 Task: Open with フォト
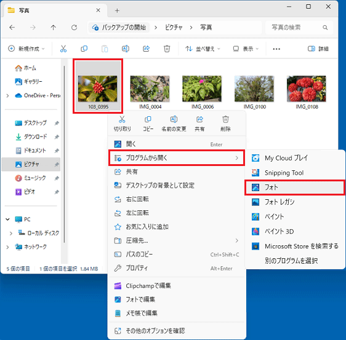[x=294, y=188]
